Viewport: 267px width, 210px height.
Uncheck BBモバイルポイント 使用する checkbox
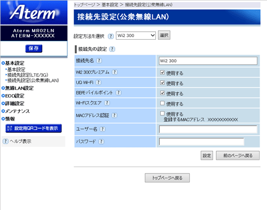pyautogui.click(x=162, y=93)
